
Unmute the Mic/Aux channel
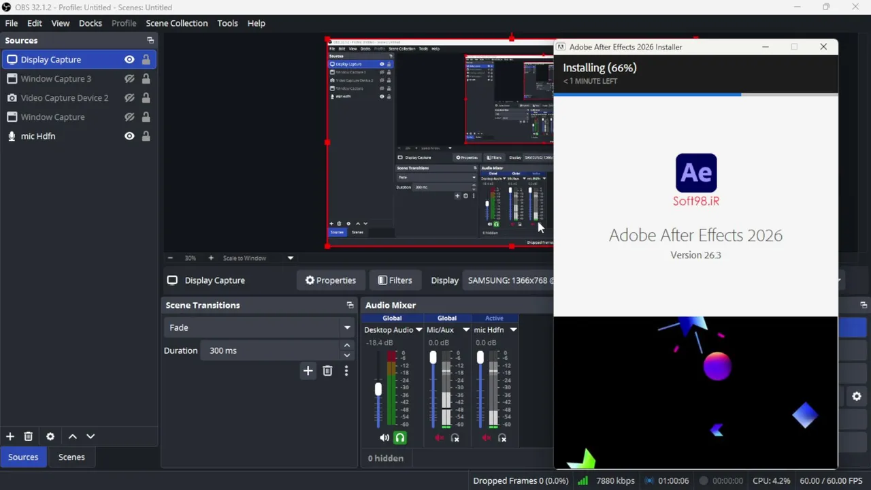pyautogui.click(x=440, y=438)
